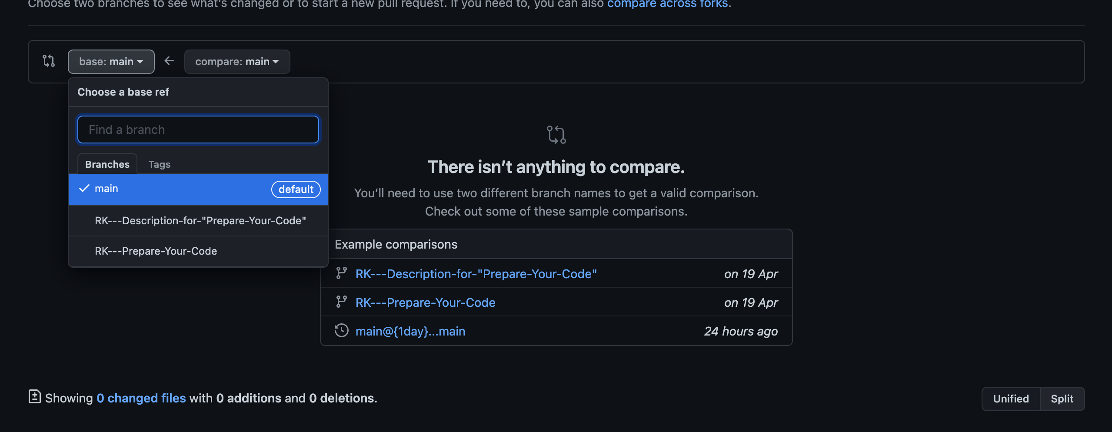Screen dimensions: 1112x432
Task: Select RK---Prepare-Your-Code from the branch list
Action: 156,250
